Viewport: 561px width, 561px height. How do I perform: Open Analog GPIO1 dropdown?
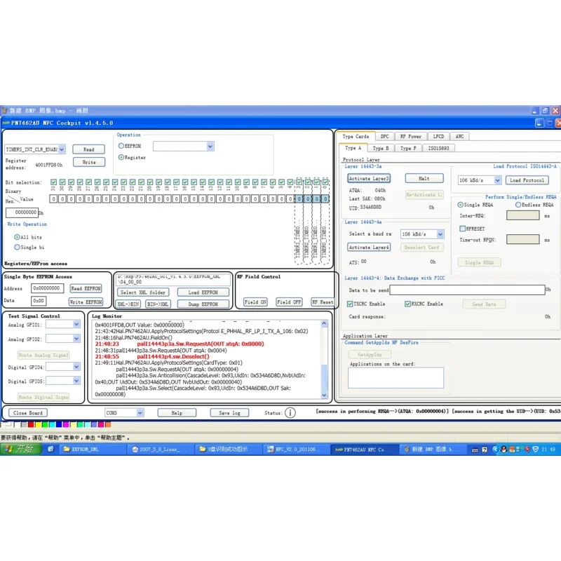(76, 324)
